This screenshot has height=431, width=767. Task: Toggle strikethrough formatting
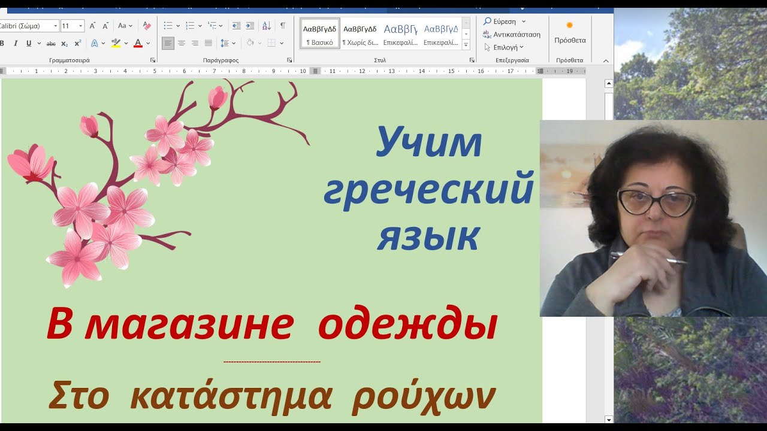click(x=51, y=43)
